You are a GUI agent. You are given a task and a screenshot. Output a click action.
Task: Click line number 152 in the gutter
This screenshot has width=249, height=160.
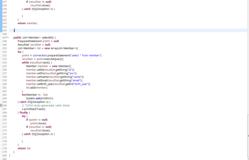(5, 55)
